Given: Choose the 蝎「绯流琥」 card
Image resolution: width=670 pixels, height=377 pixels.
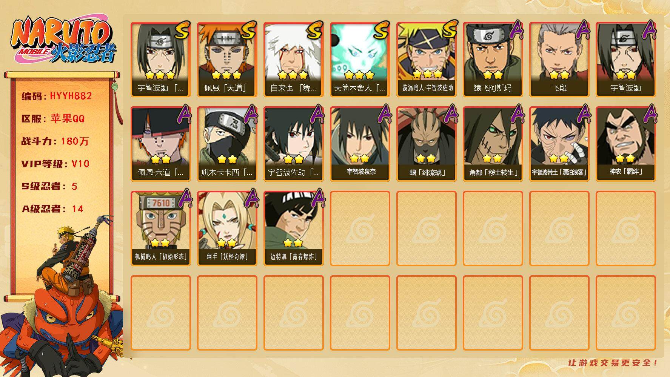Looking at the screenshot, I should pos(426,144).
